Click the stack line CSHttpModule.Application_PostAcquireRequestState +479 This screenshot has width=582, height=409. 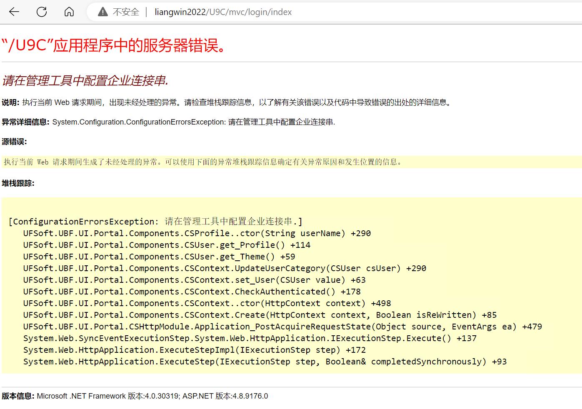[283, 327]
